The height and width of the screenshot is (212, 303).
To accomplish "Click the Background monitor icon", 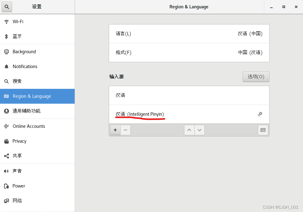I will (7, 52).
